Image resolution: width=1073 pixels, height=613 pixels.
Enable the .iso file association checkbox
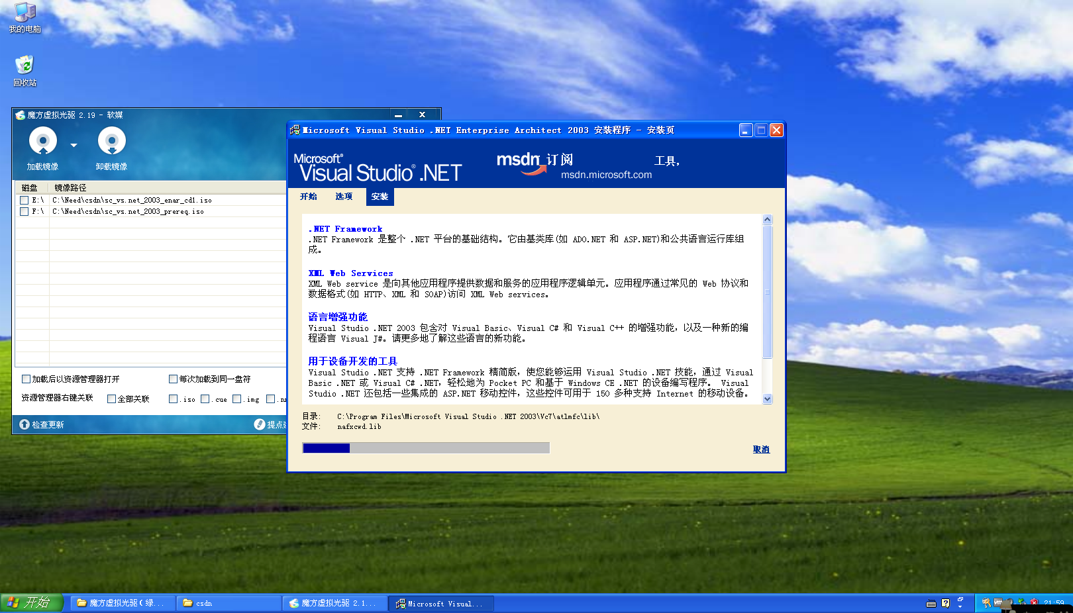pos(173,399)
